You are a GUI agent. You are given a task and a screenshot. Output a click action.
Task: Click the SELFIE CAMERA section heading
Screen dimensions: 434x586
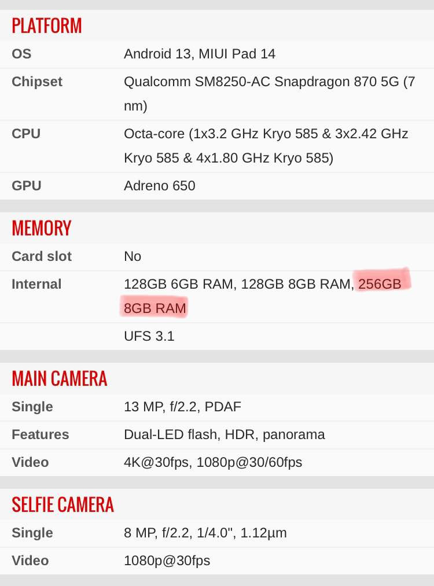tap(63, 504)
